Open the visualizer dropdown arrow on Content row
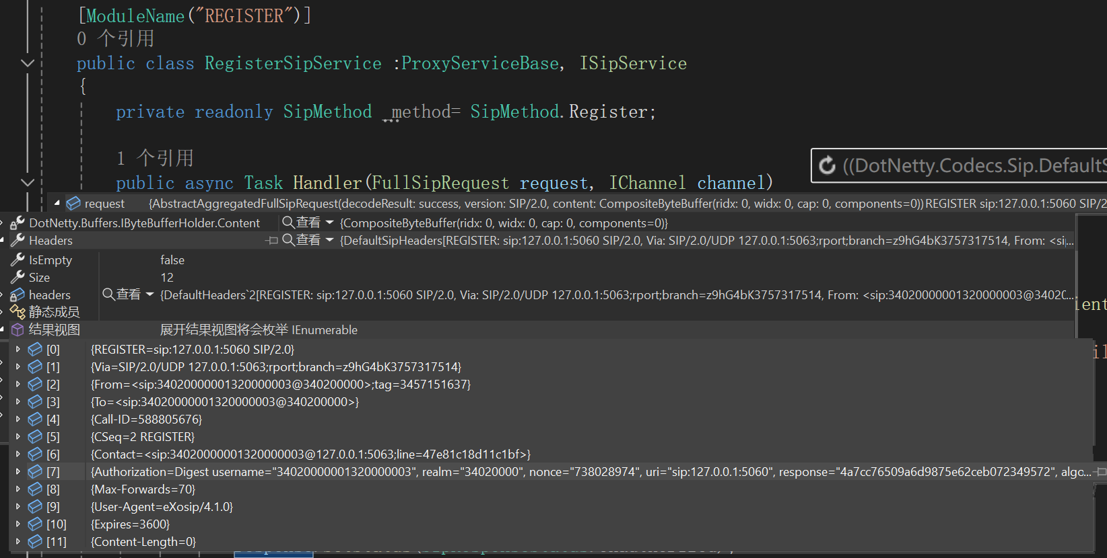1107x558 pixels. click(330, 223)
